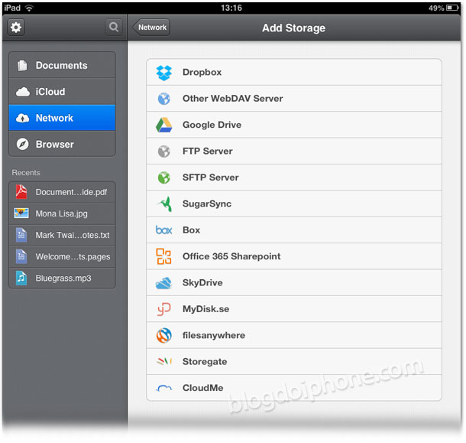Click the gray FTP globe icon
Image resolution: width=466 pixels, height=443 pixels.
(x=164, y=151)
